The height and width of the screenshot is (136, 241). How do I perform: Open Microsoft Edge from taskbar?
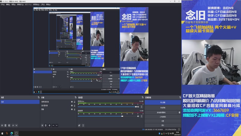pos(12,133)
